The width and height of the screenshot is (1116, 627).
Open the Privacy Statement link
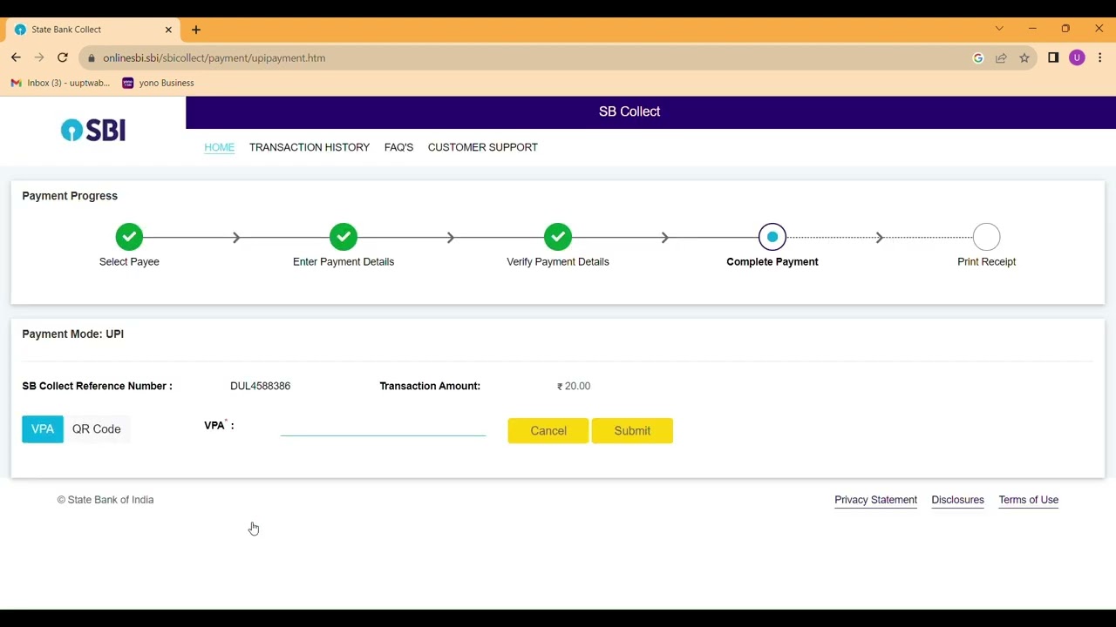[875, 500]
